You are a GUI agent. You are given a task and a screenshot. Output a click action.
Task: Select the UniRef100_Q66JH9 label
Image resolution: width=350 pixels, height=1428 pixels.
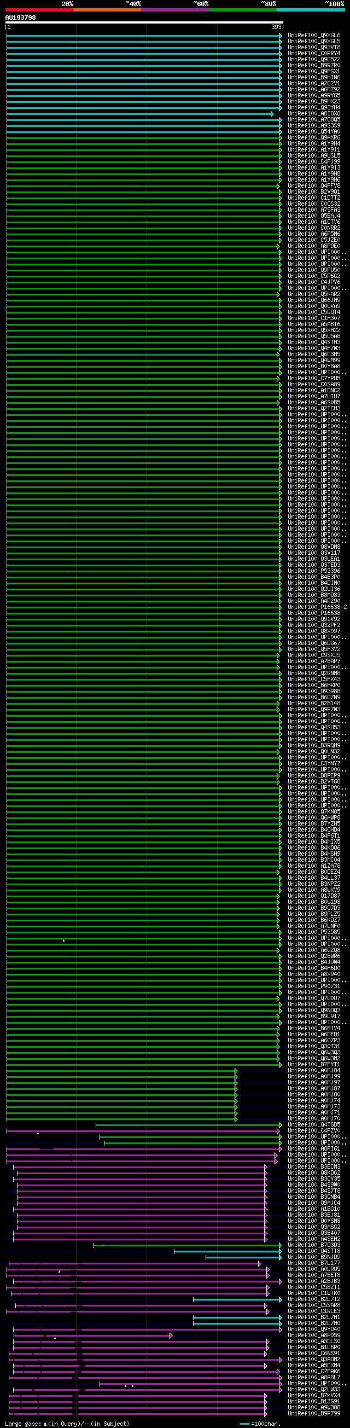[314, 300]
